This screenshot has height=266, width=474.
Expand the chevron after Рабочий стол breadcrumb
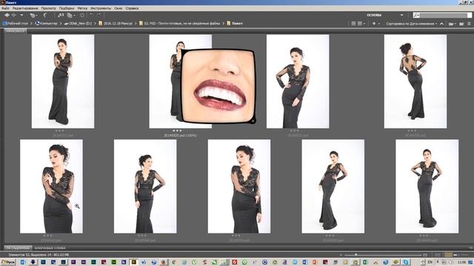click(31, 23)
